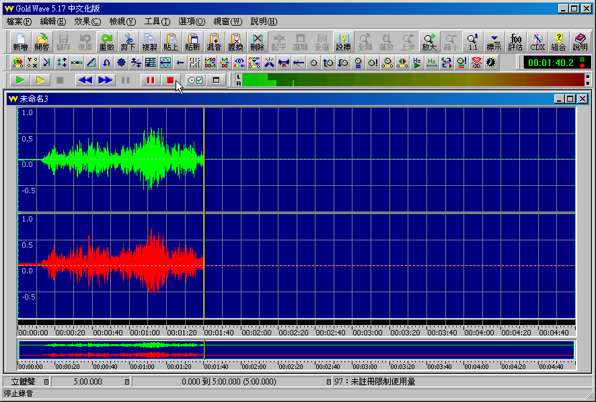This screenshot has height=402, width=596.
Task: Click the 剪下 (Cut) toolbar icon
Action: pos(128,42)
